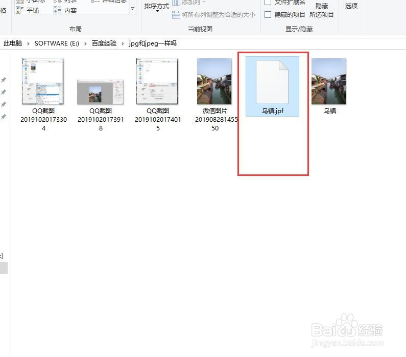Expand the layout gallery more arrow
Image resolution: width=406 pixels, height=357 pixels.
133,9
